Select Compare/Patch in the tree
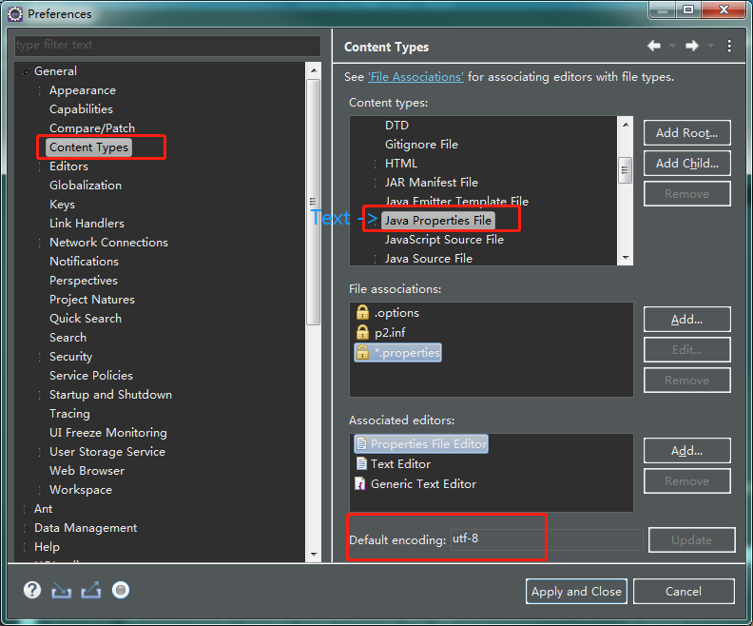This screenshot has width=753, height=626. (92, 128)
